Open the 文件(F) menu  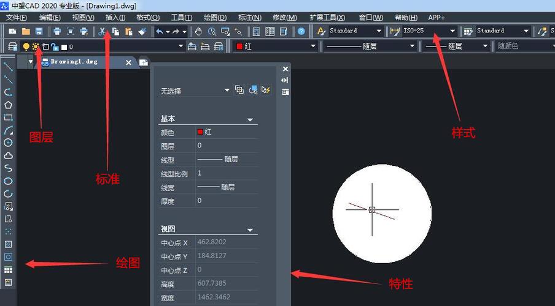click(17, 17)
